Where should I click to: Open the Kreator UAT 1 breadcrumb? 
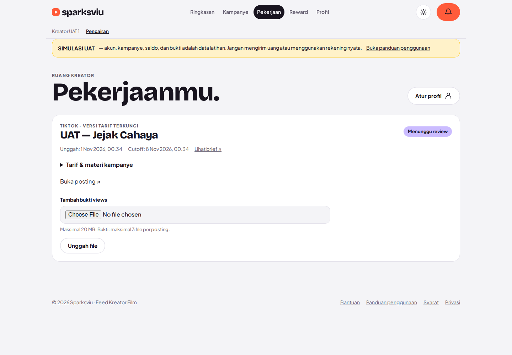click(66, 31)
